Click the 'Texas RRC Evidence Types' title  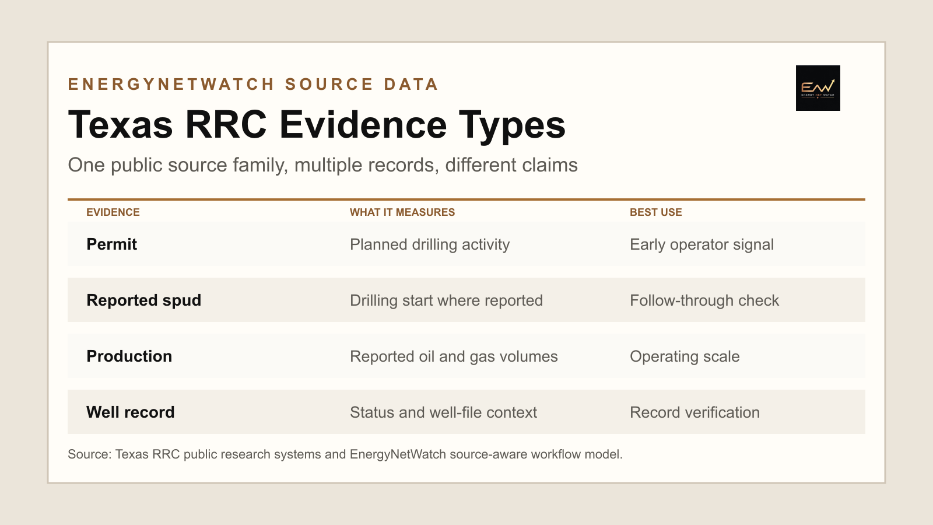click(317, 124)
